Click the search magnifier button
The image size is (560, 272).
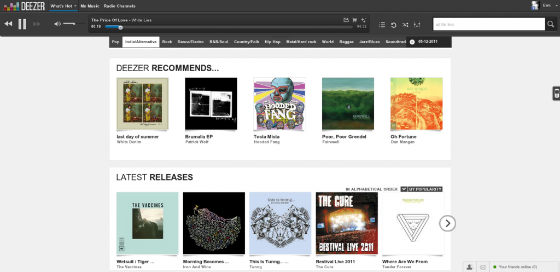pos(550,24)
